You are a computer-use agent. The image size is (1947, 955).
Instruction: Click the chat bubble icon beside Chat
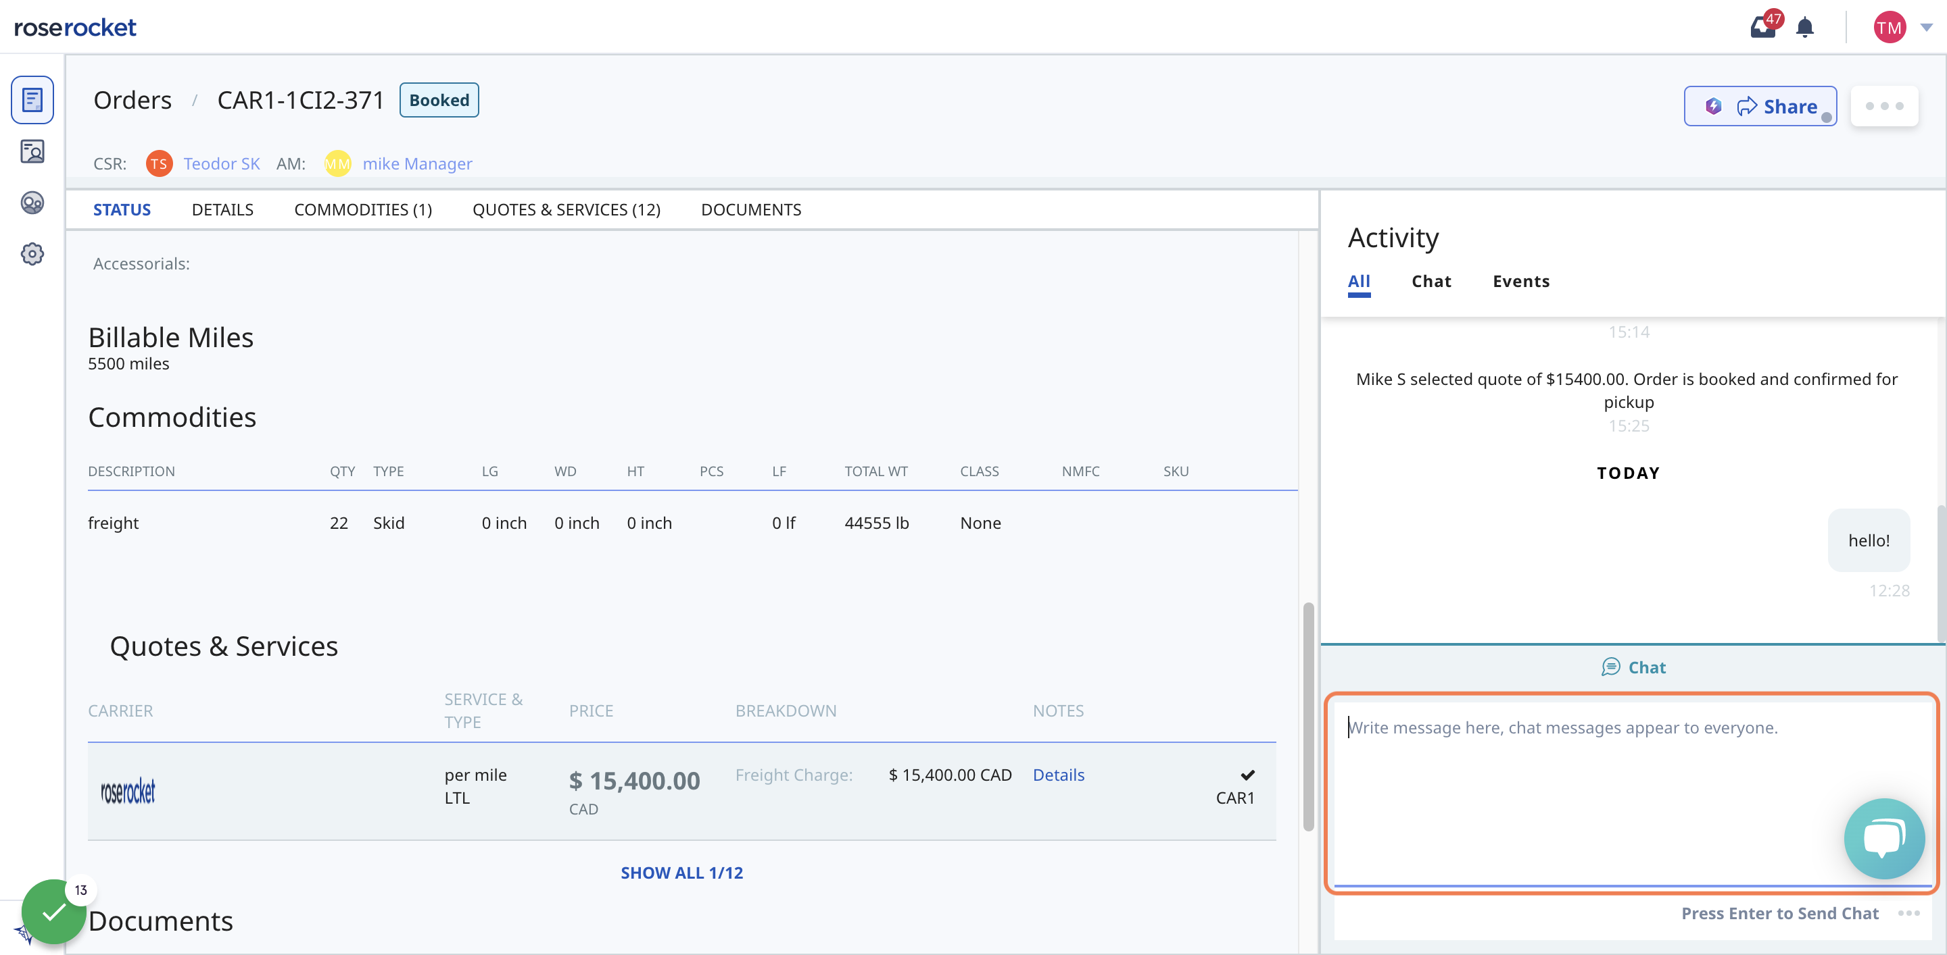pyautogui.click(x=1610, y=667)
